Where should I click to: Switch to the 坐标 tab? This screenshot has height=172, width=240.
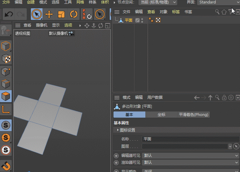tap(161, 115)
